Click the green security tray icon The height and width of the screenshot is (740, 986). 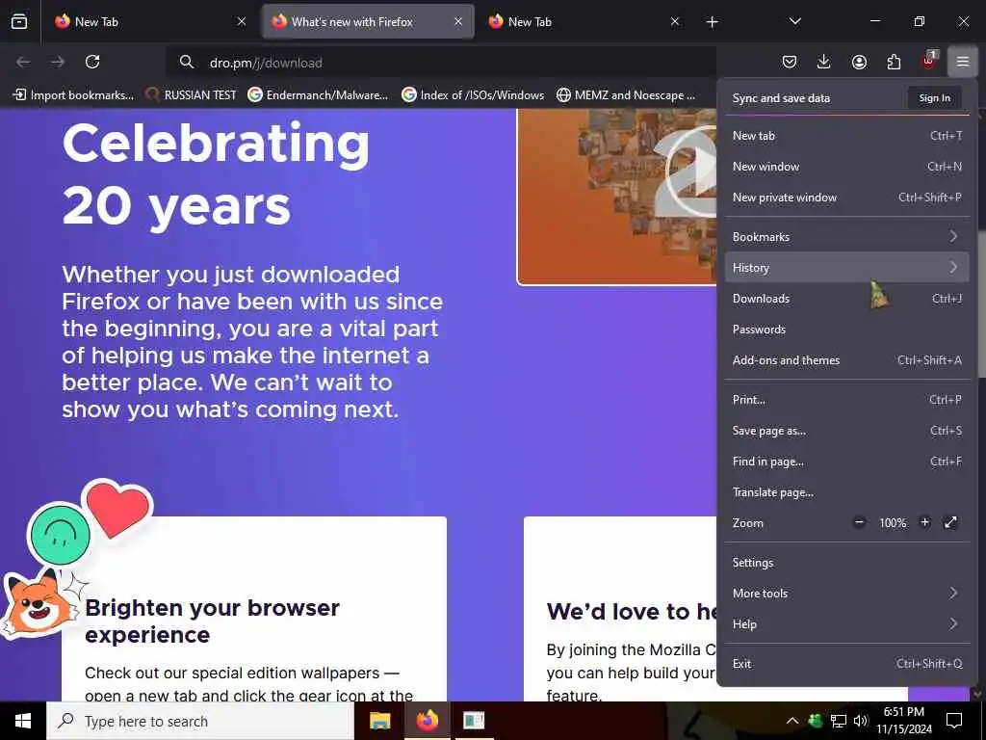click(816, 721)
